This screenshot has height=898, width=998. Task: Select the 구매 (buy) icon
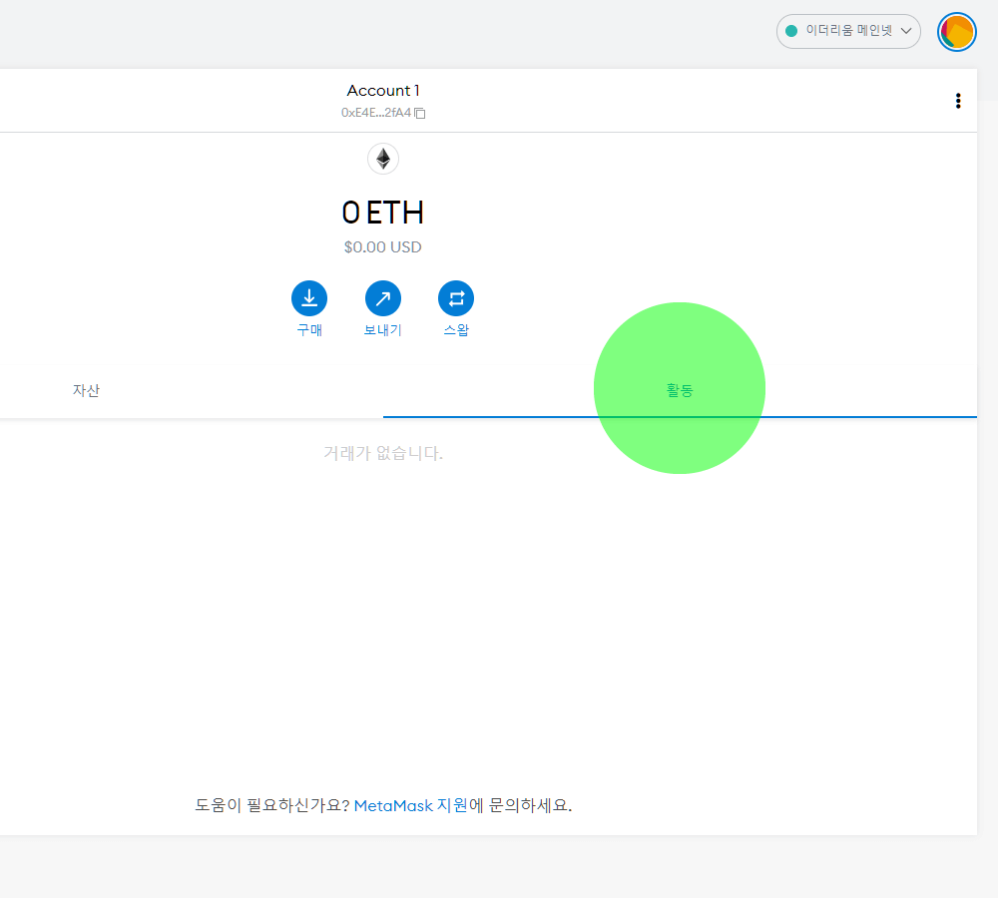(x=308, y=297)
